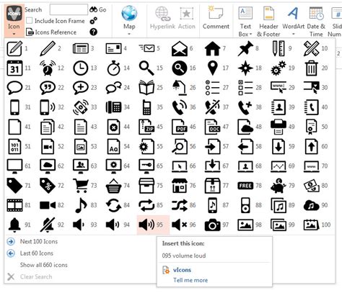The width and height of the screenshot is (342, 293).
Task: Insert the camera icon 97
Action: coord(213,225)
